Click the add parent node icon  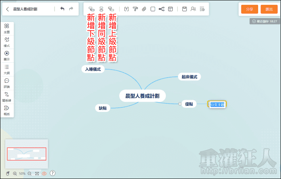[111, 9]
